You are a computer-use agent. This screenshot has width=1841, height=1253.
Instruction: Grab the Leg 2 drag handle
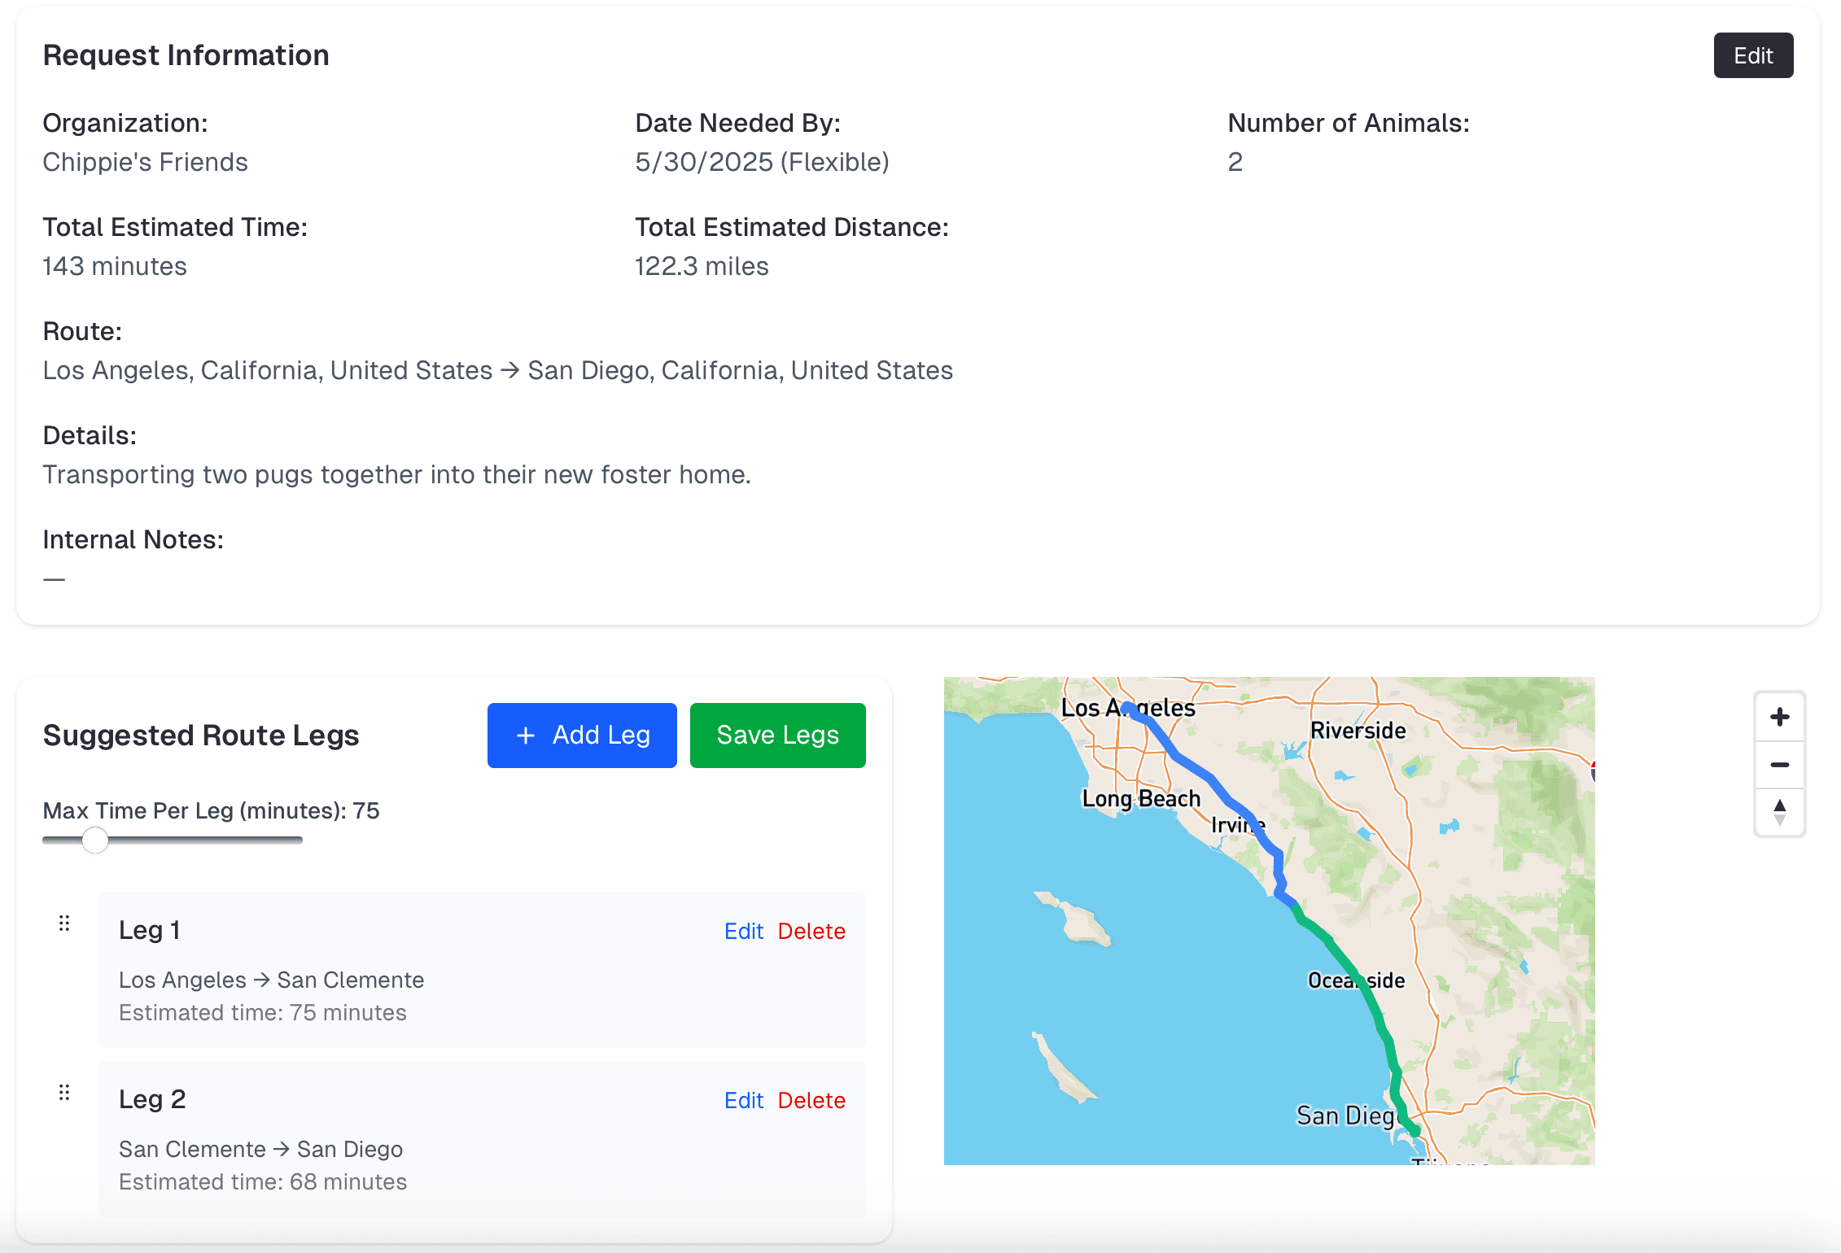(x=64, y=1093)
